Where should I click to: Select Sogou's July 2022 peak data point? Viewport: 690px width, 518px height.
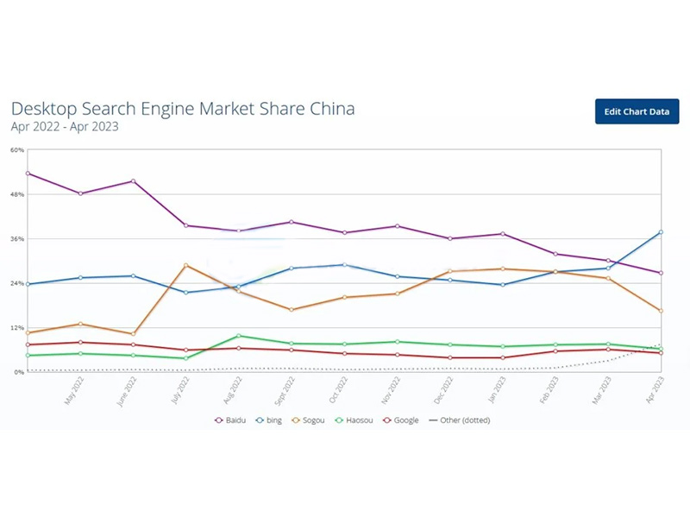click(x=185, y=266)
